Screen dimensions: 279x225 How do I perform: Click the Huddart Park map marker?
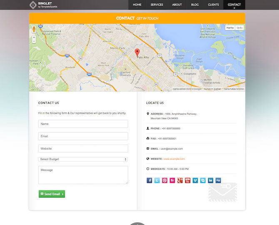tap(40, 62)
